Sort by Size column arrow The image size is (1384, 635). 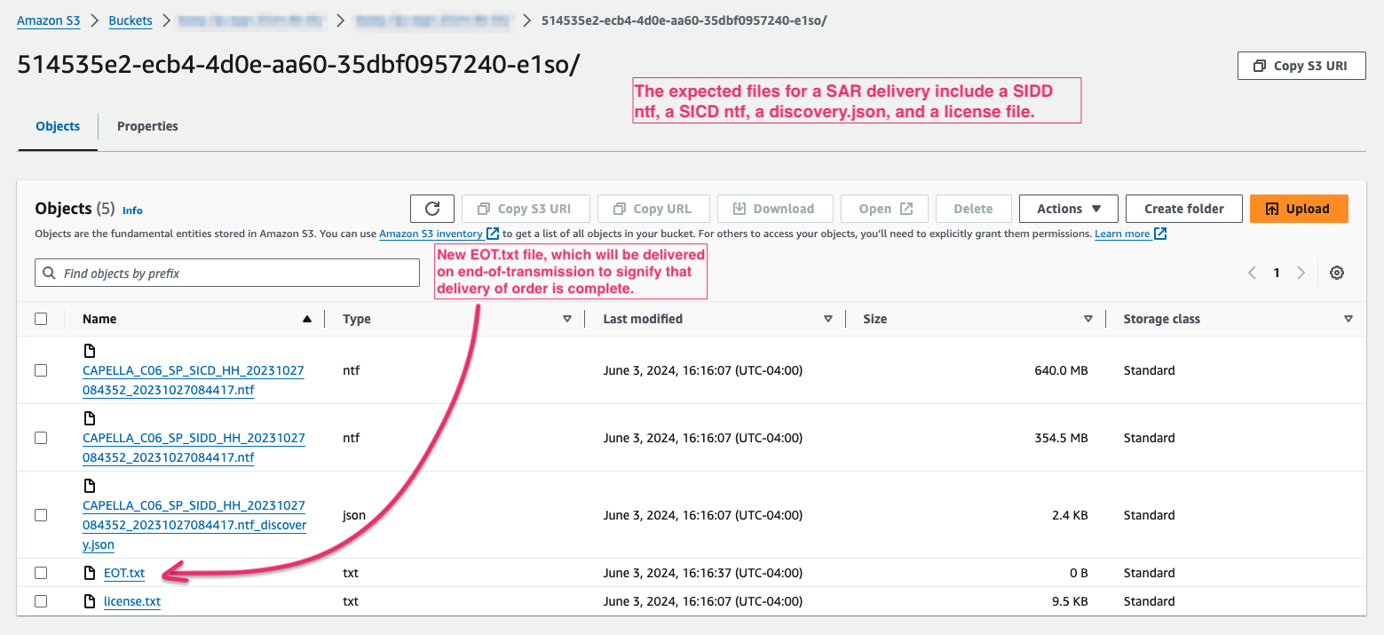point(1087,319)
